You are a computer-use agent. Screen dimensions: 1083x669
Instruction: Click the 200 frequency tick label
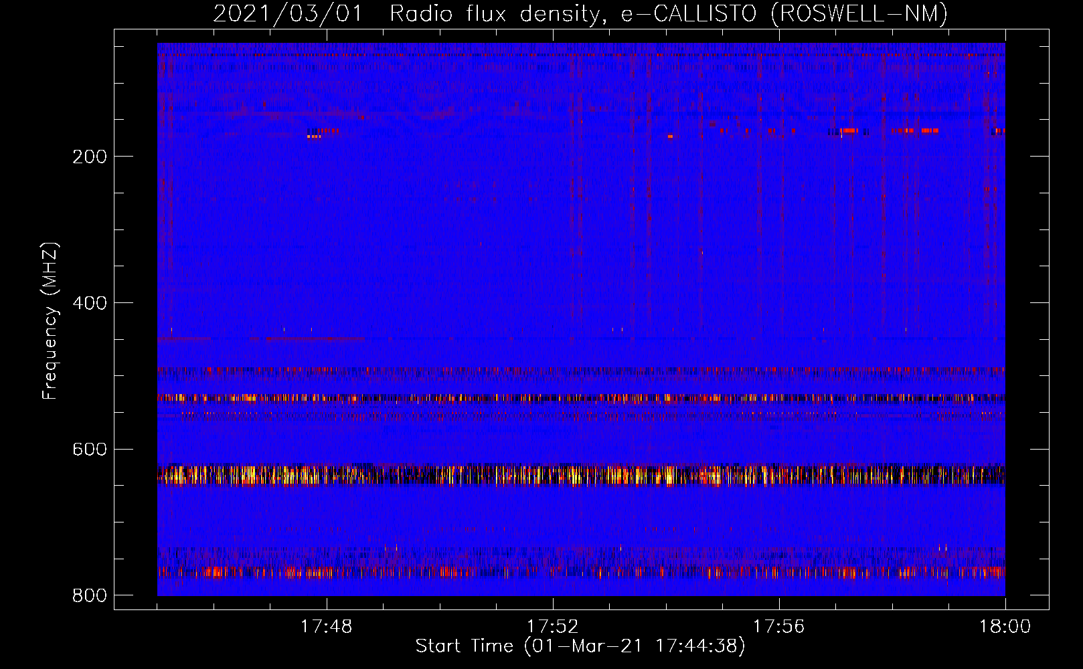(x=90, y=157)
